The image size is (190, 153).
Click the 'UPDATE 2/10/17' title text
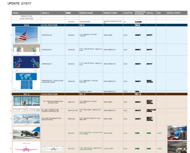tap(19, 3)
